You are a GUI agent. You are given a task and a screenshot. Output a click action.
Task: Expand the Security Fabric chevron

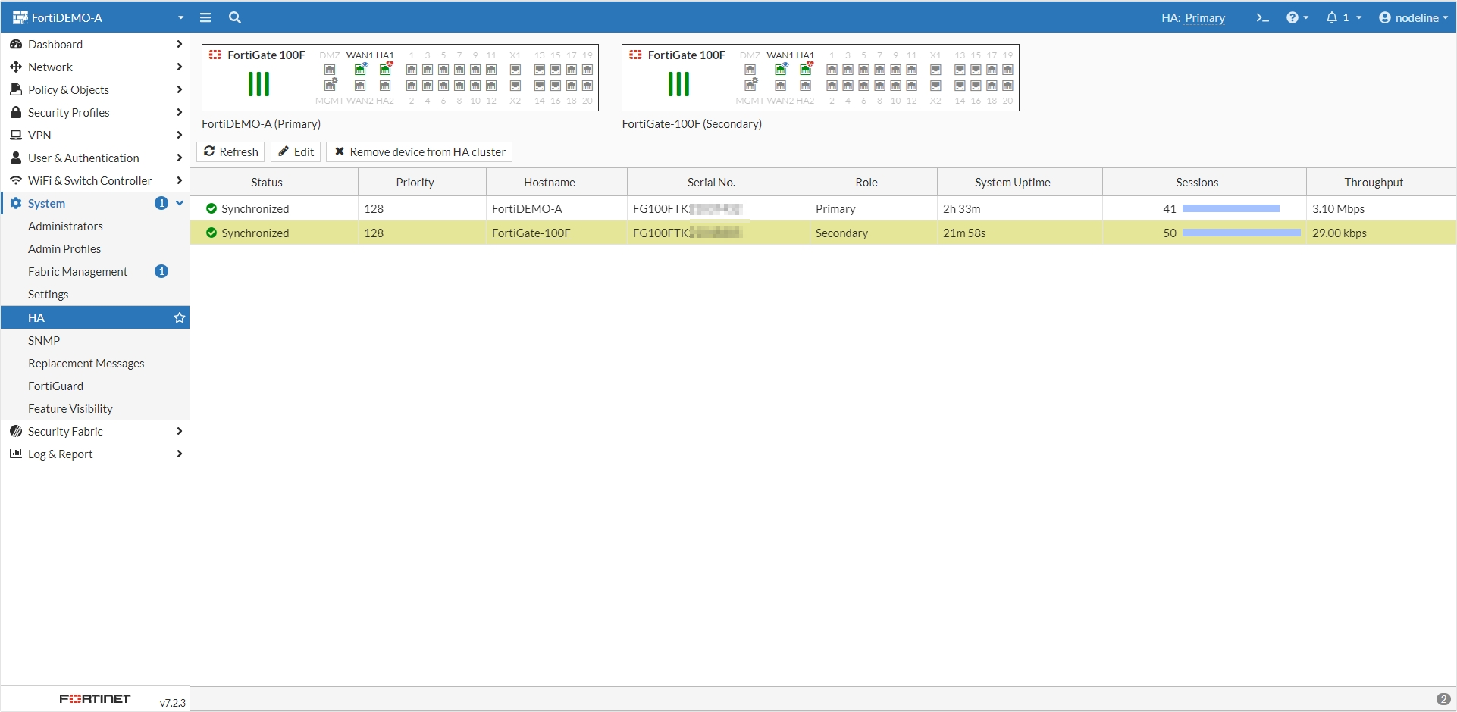click(x=179, y=431)
